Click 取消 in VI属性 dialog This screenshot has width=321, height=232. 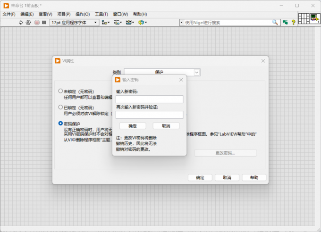pos(227,178)
